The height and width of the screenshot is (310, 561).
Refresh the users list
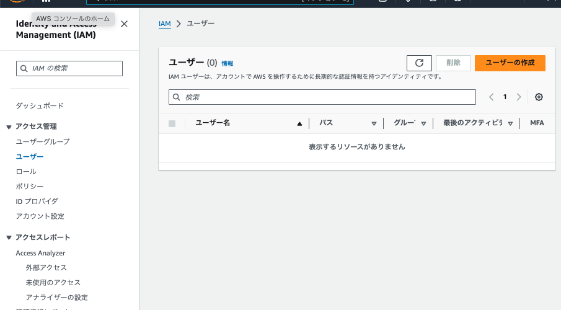(x=419, y=63)
